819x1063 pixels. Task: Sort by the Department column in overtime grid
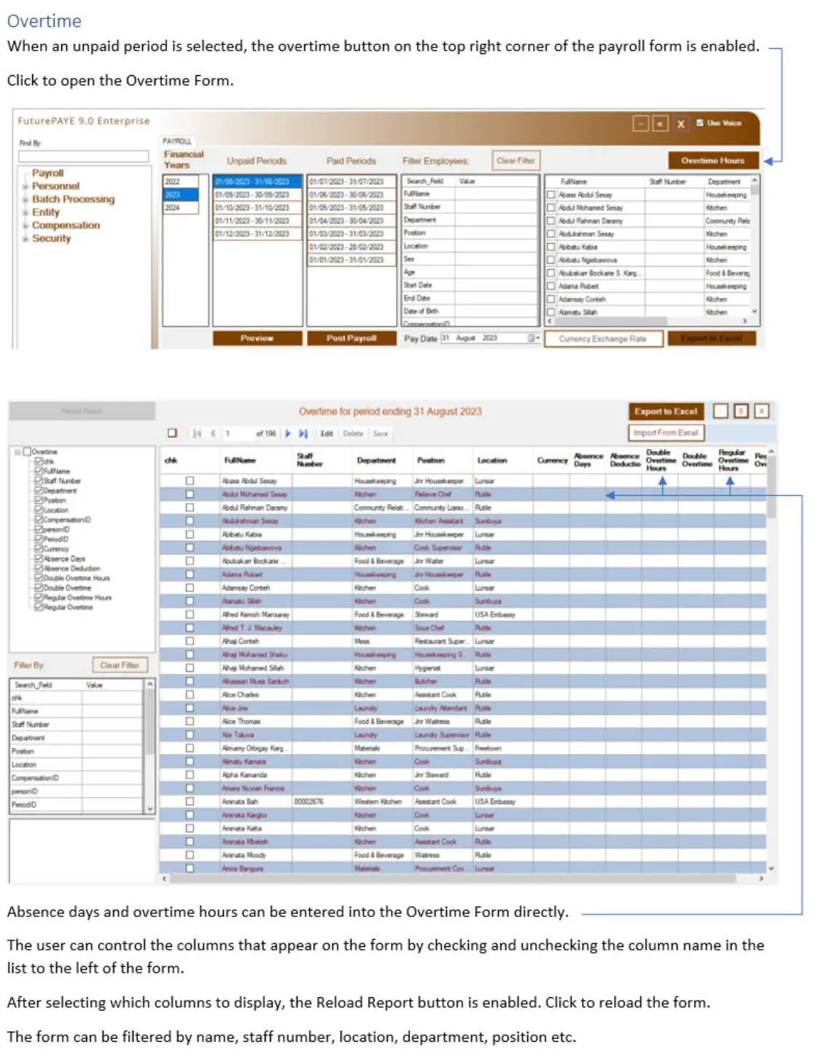coord(376,460)
